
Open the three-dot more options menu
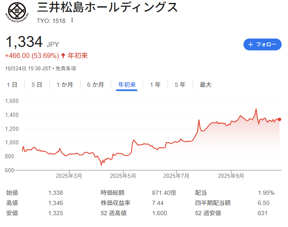coord(72,20)
